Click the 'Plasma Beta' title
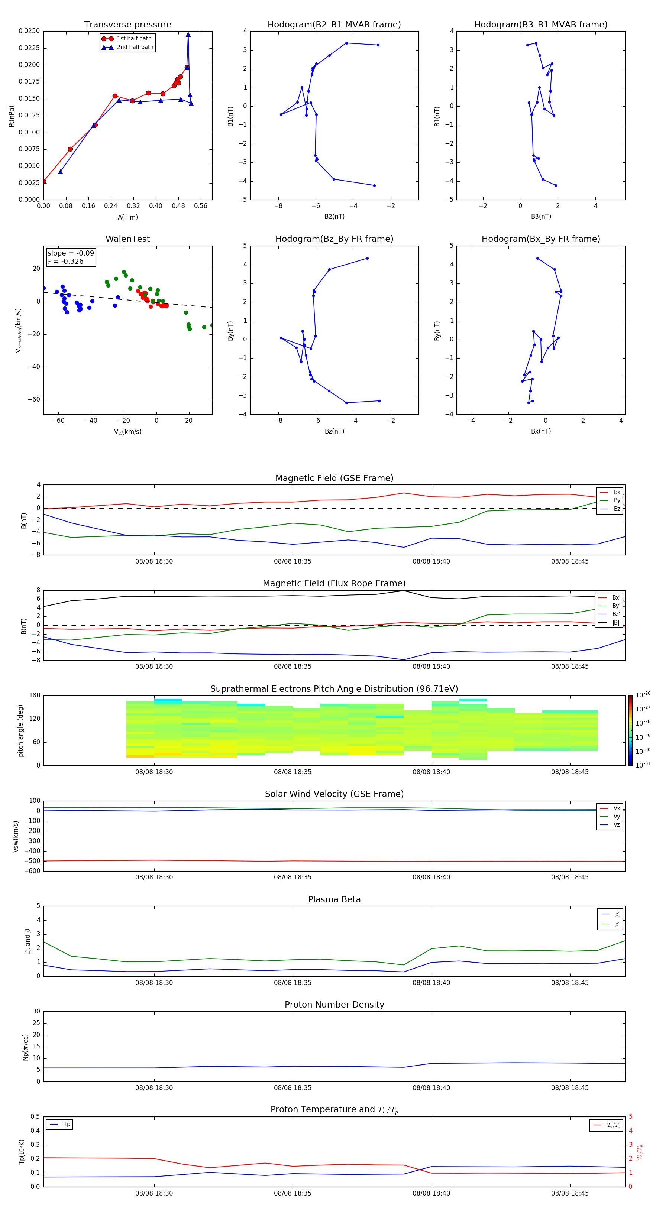669x1226 pixels. [x=334, y=899]
